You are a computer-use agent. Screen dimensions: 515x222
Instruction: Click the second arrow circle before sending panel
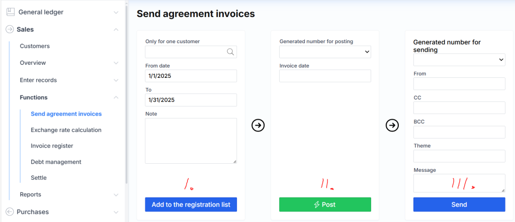pyautogui.click(x=392, y=125)
